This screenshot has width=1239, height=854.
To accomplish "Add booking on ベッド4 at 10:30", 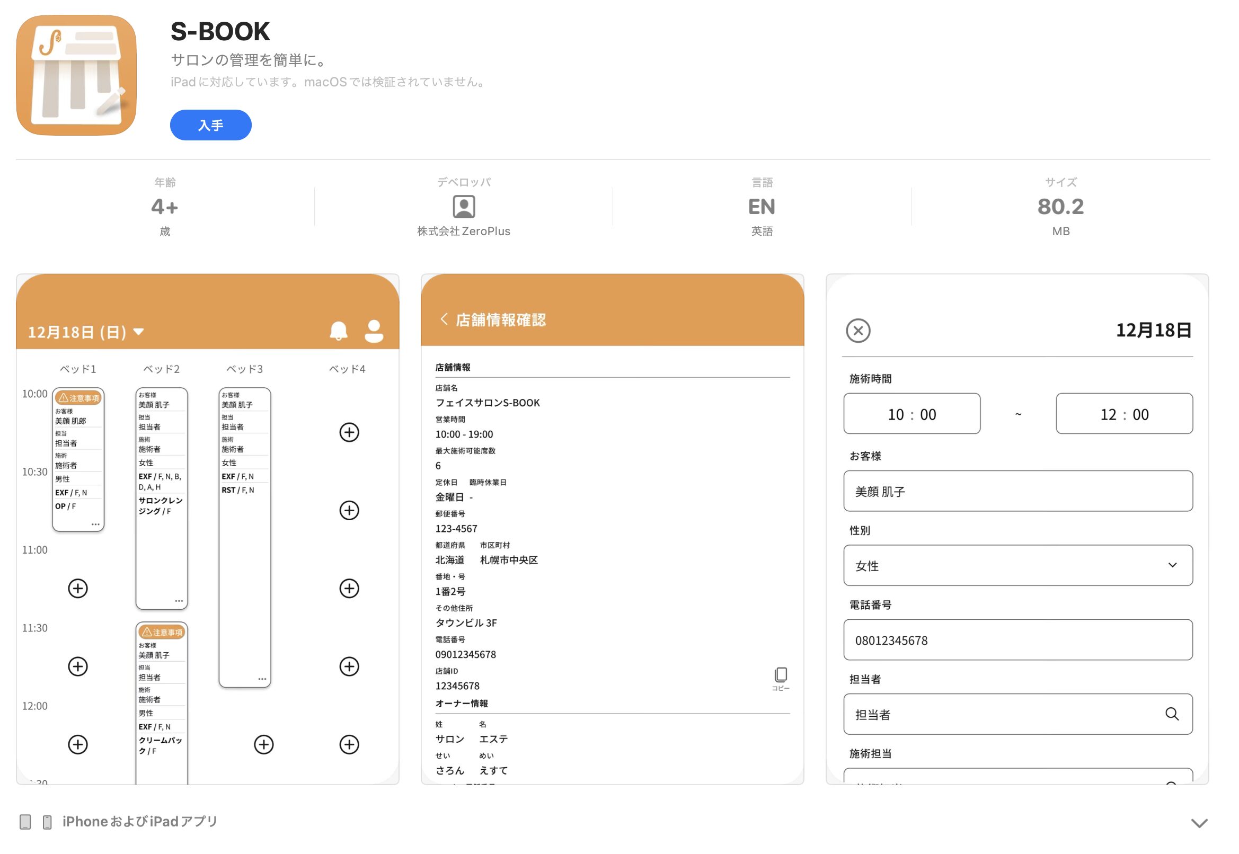I will (349, 511).
